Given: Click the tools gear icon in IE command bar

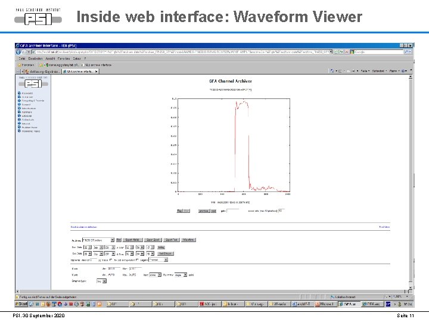Looking at the screenshot, I should coord(403,71).
